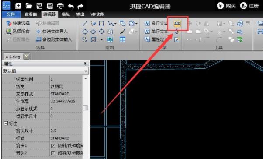
Task: Click the 点显示模式 value field
Action: pyautogui.click(x=66, y=109)
